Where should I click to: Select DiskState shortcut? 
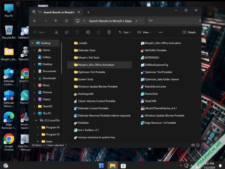[x=81, y=123]
